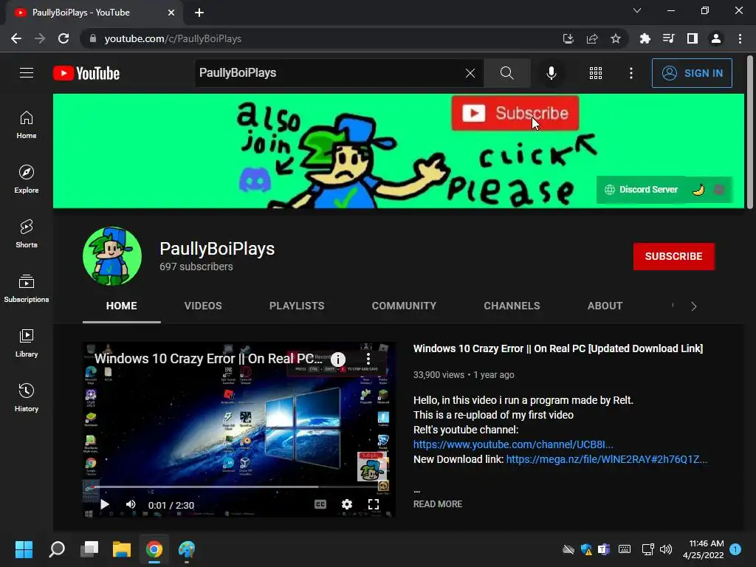Open History in sidebar
756x567 pixels.
[x=27, y=398]
